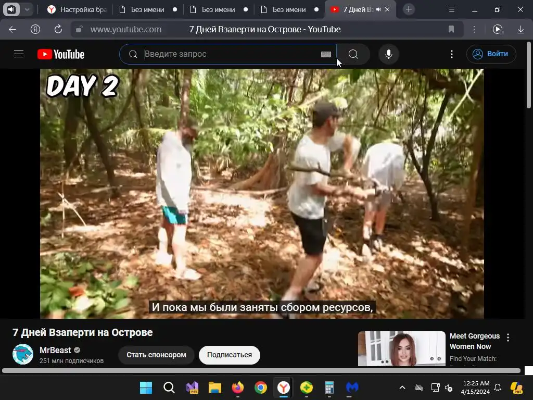Image resolution: width=533 pixels, height=400 pixels.
Task: Open Windows Start menu
Action: click(146, 387)
